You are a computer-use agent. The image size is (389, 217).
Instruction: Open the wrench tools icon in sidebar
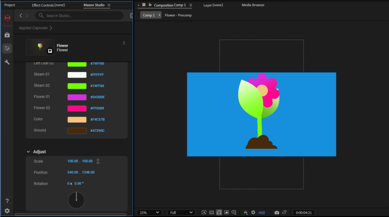7,62
